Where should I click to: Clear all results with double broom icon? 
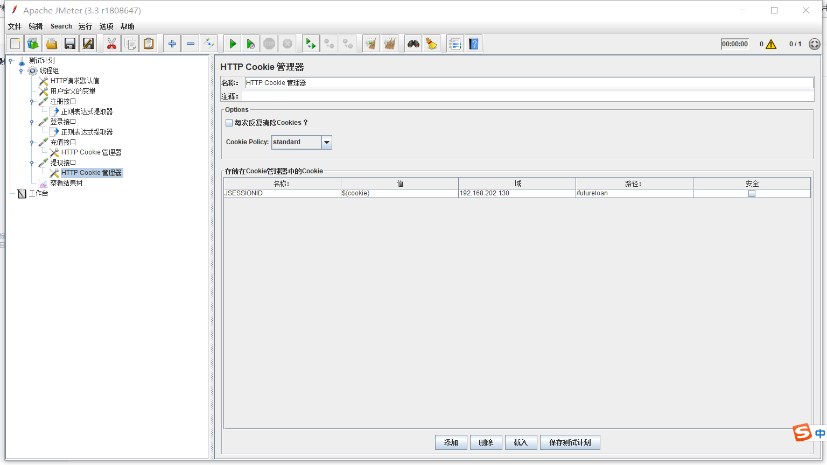(x=389, y=44)
